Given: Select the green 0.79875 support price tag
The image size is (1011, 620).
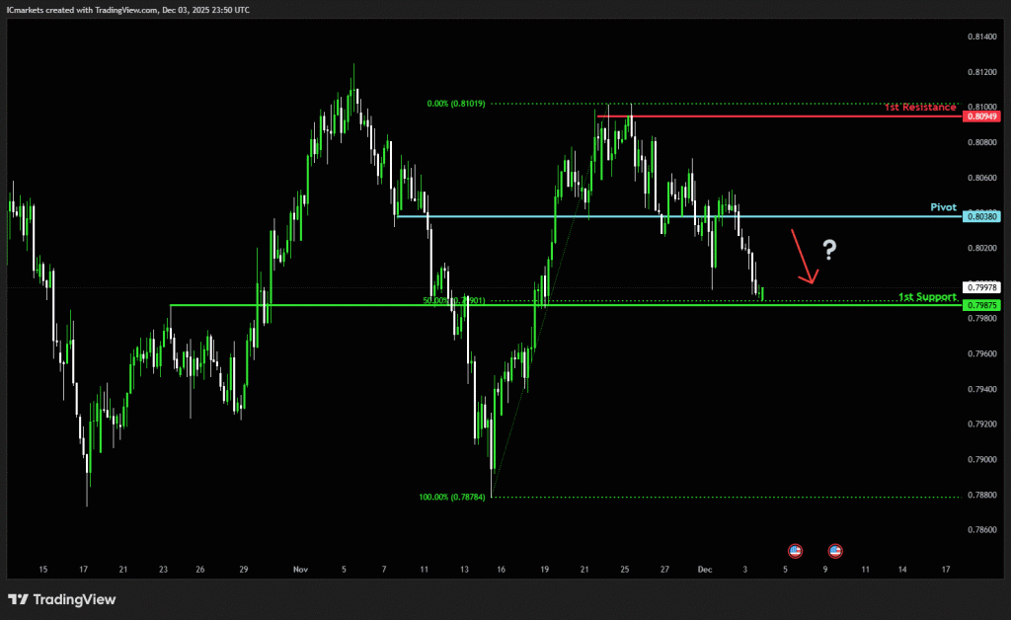Looking at the screenshot, I should pyautogui.click(x=983, y=305).
